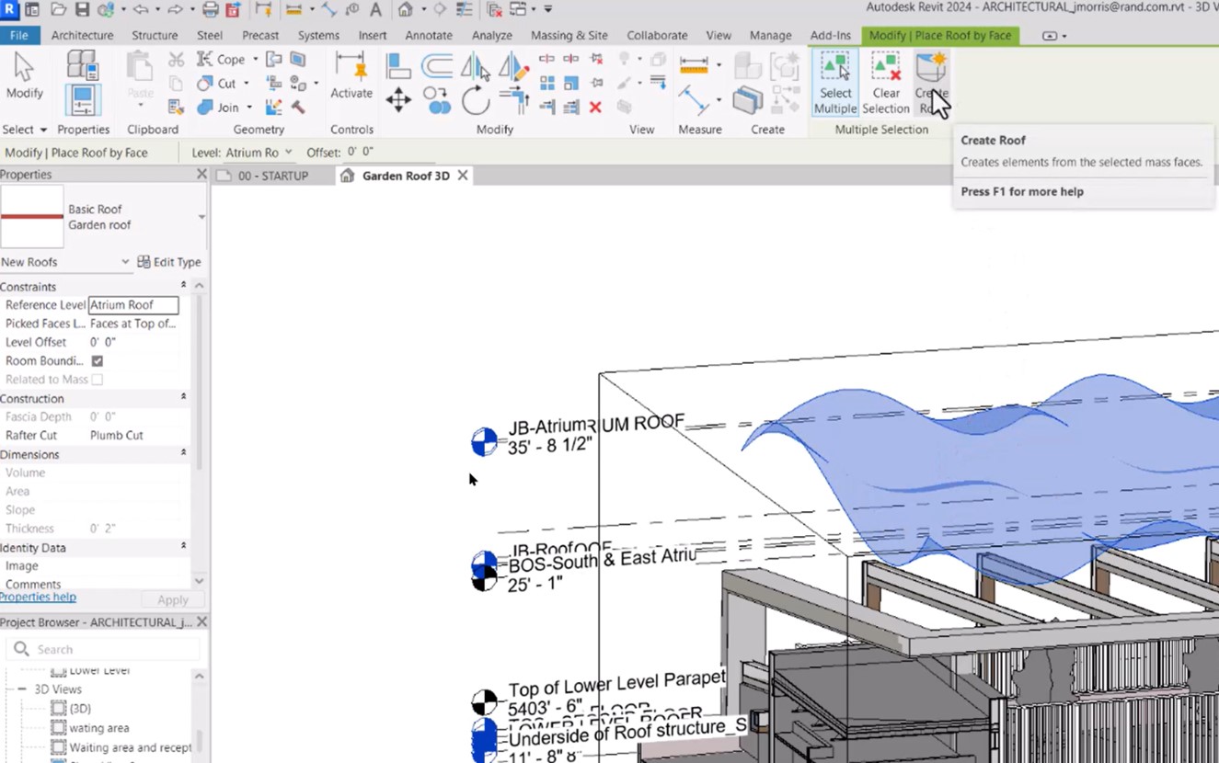
Task: Collapse the Dimensions section
Action: [183, 454]
